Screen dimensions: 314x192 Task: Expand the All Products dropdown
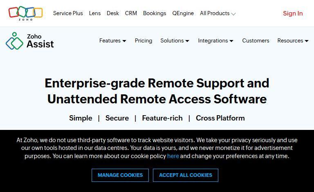point(218,13)
